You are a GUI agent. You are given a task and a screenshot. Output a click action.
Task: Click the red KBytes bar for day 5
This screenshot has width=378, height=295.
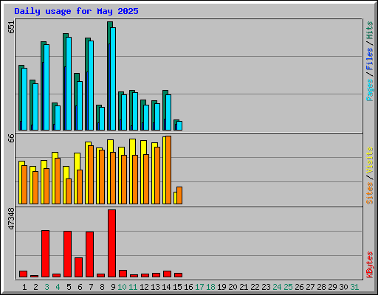click(x=67, y=254)
